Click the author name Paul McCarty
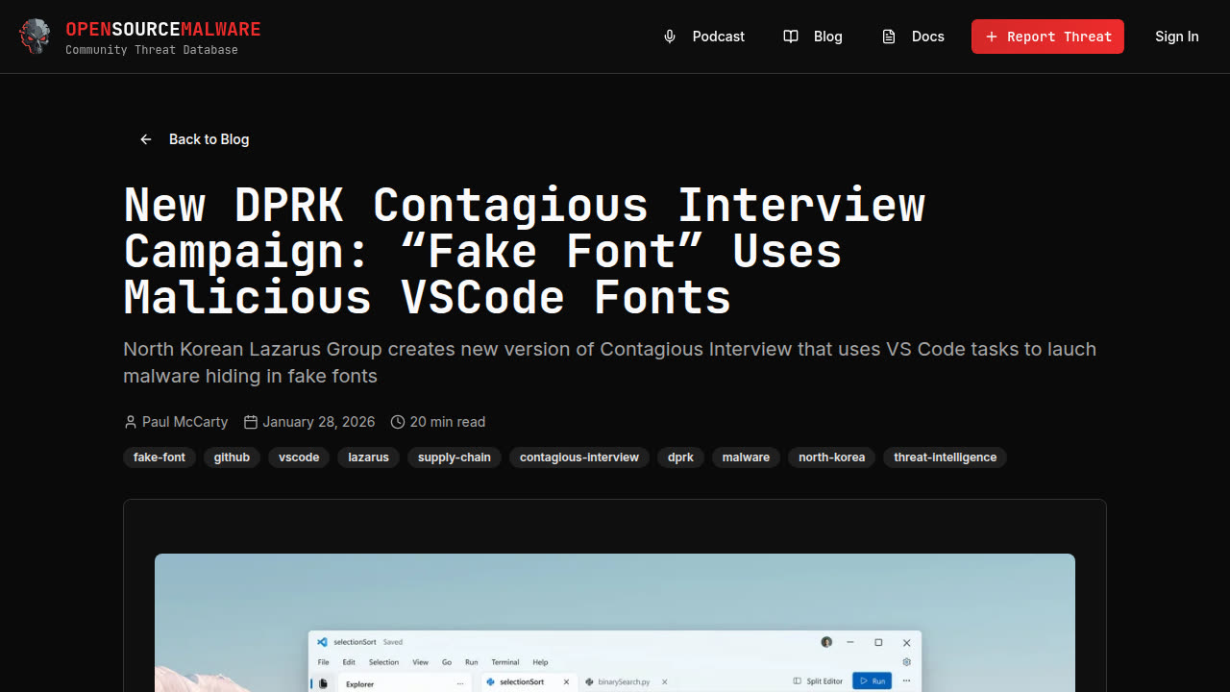 185,422
